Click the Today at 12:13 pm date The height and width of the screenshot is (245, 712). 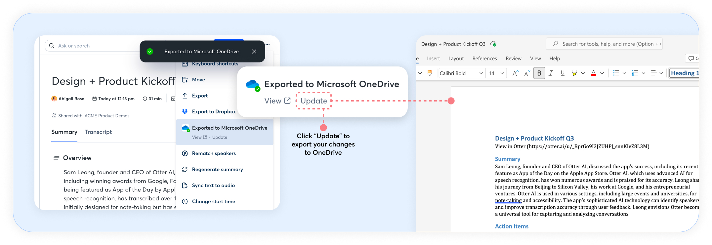tap(116, 99)
